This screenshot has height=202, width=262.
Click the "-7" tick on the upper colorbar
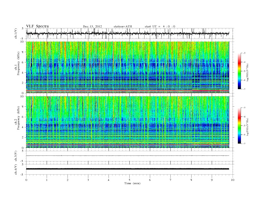click(244, 89)
